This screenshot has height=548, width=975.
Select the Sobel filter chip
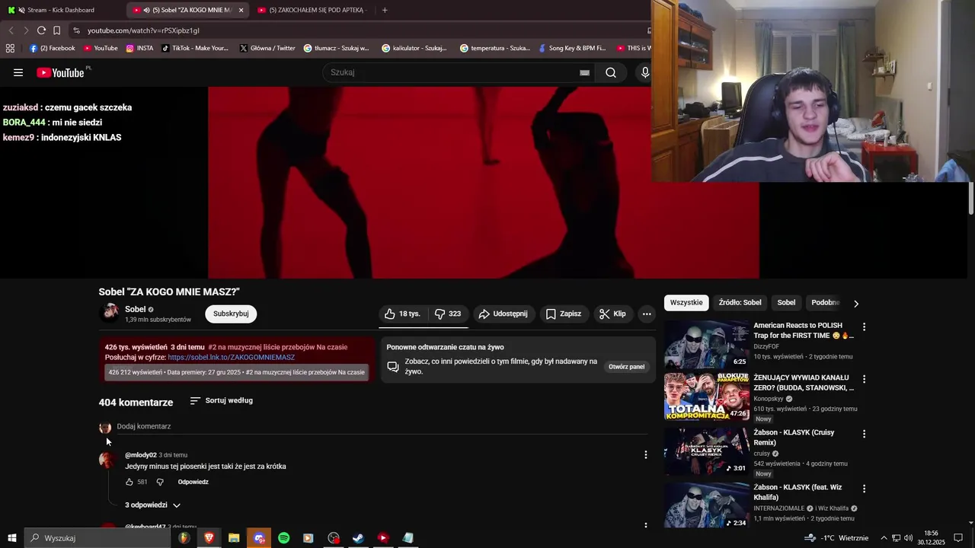pyautogui.click(x=786, y=303)
